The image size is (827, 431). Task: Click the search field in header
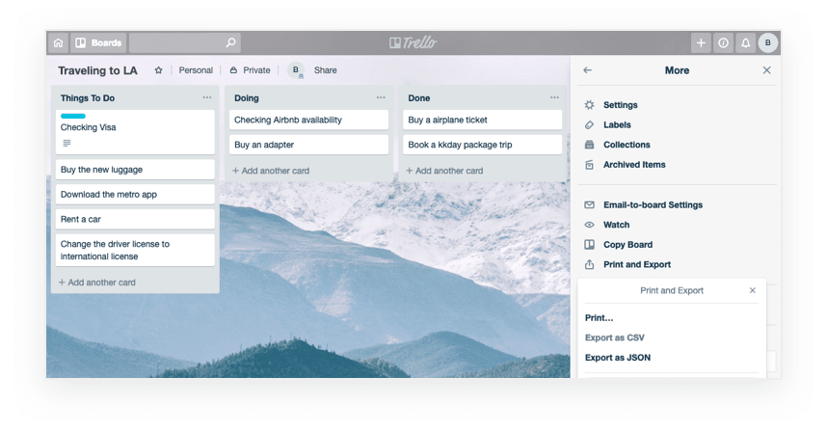[x=185, y=42]
